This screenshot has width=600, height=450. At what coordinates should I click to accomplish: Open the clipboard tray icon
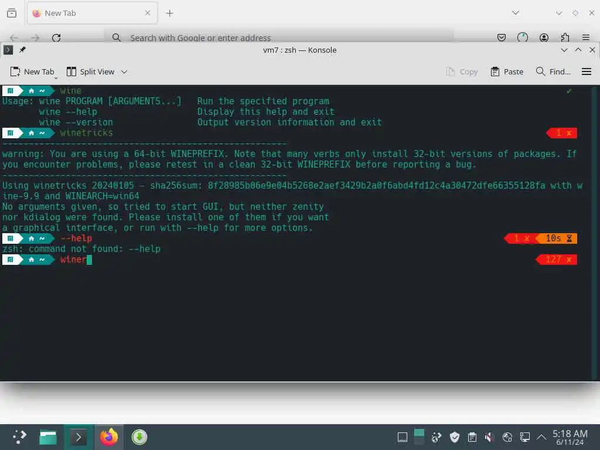pos(472,437)
